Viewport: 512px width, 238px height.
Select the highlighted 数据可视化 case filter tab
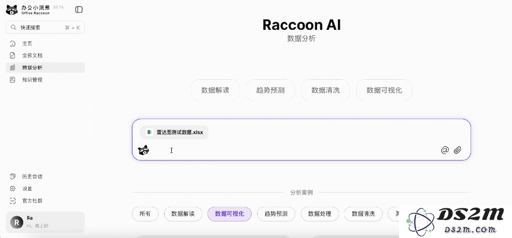(x=229, y=214)
